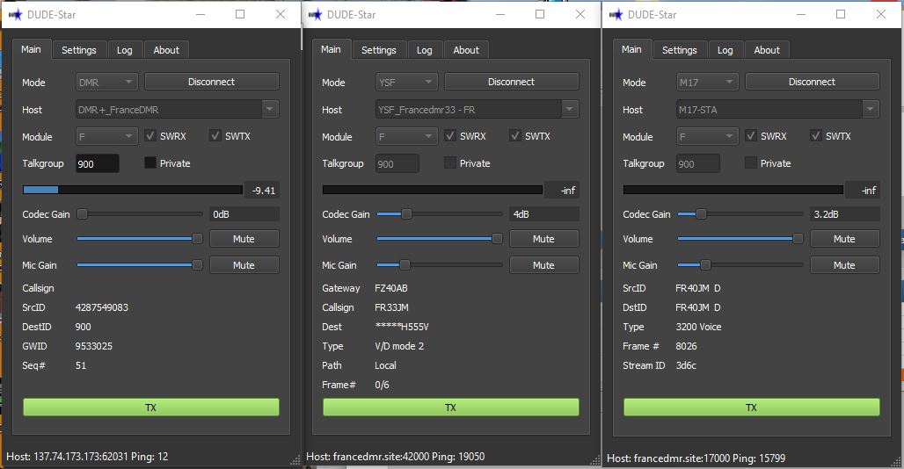Click Stream ID value 3d6c
The width and height of the screenshot is (904, 469).
coord(686,365)
